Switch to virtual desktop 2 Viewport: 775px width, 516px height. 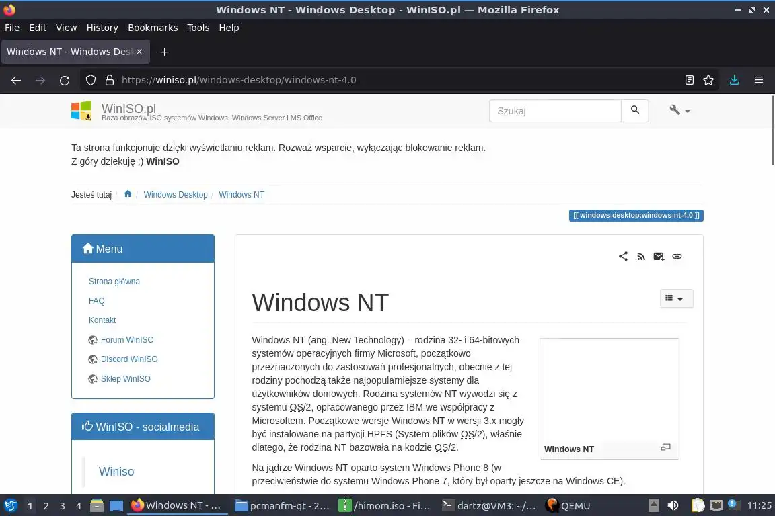(x=46, y=506)
